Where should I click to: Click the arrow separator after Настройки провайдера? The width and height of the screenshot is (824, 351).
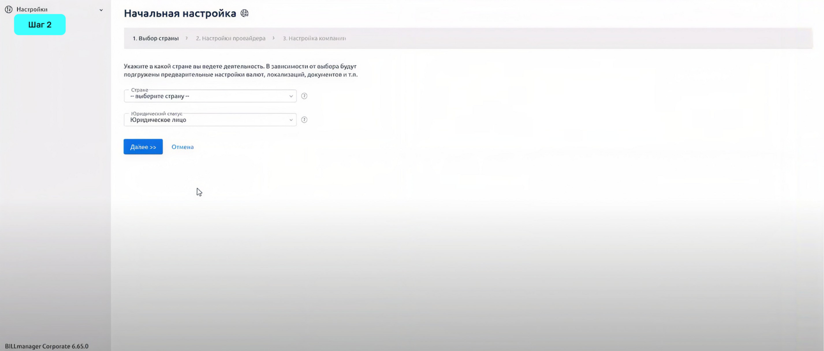(274, 38)
